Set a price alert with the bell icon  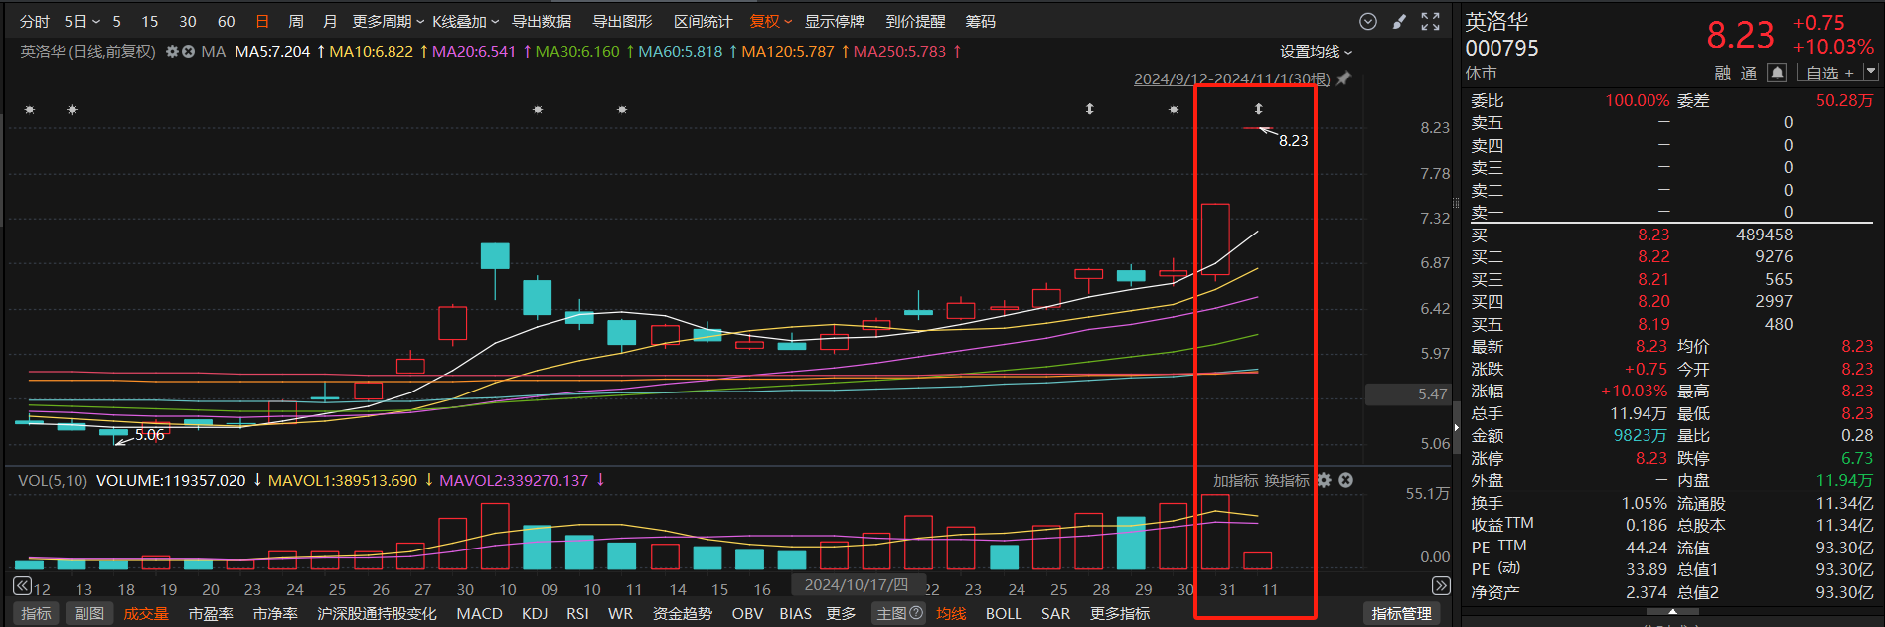pyautogui.click(x=1777, y=73)
